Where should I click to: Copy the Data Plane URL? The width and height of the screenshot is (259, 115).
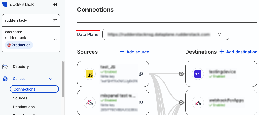[219, 34]
